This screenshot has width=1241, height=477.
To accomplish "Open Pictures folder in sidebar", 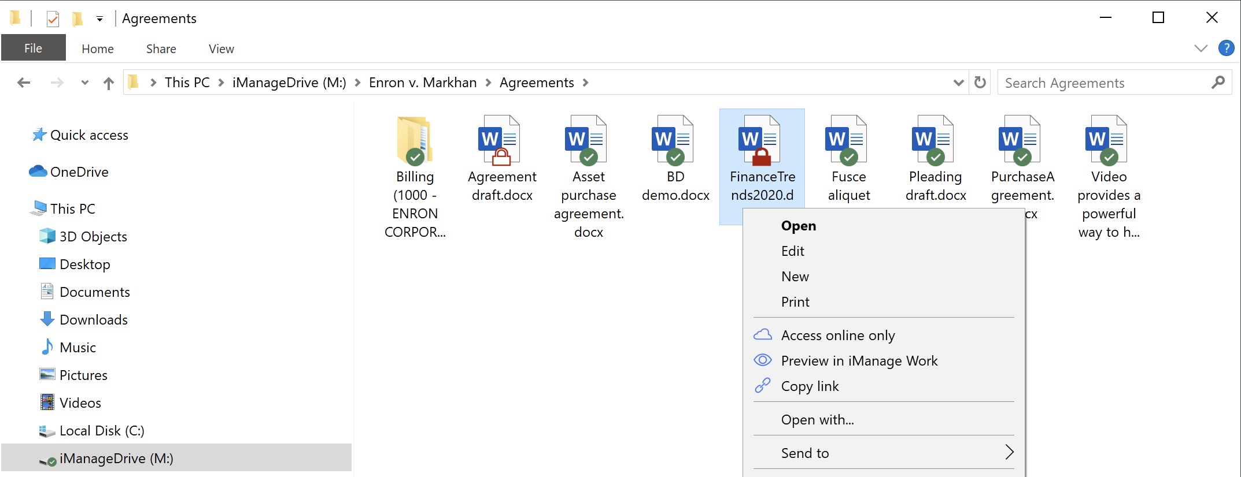I will (73, 375).
